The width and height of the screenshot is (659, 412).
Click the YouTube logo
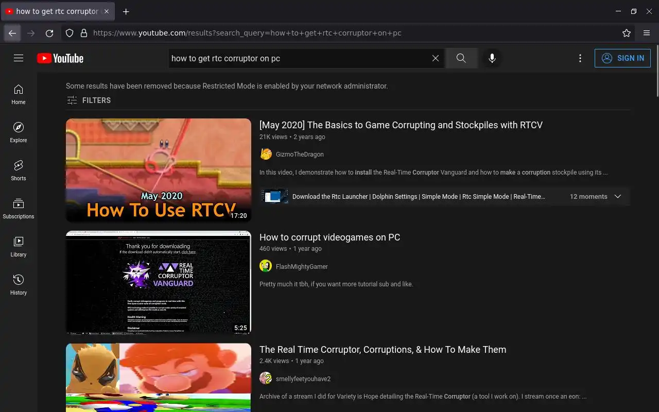60,58
